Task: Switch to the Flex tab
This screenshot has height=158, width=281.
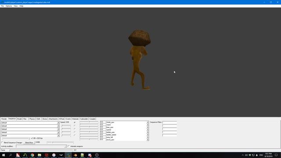Action: coord(25,119)
